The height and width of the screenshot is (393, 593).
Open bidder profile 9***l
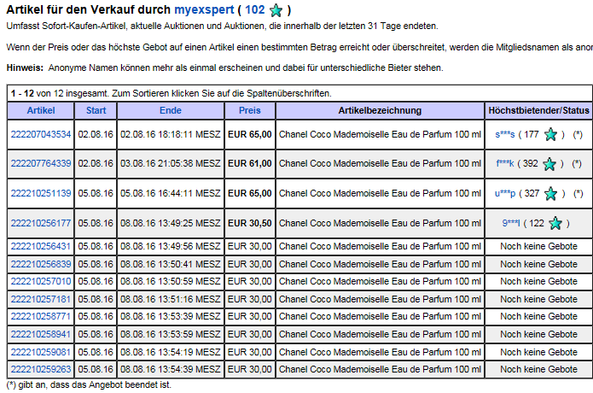[511, 223]
